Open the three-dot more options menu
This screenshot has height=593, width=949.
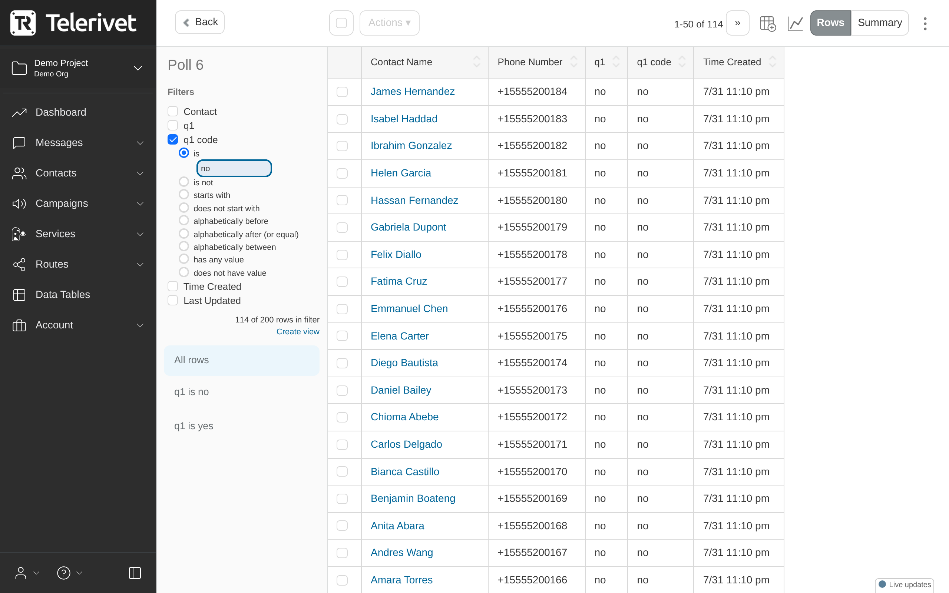tap(925, 23)
